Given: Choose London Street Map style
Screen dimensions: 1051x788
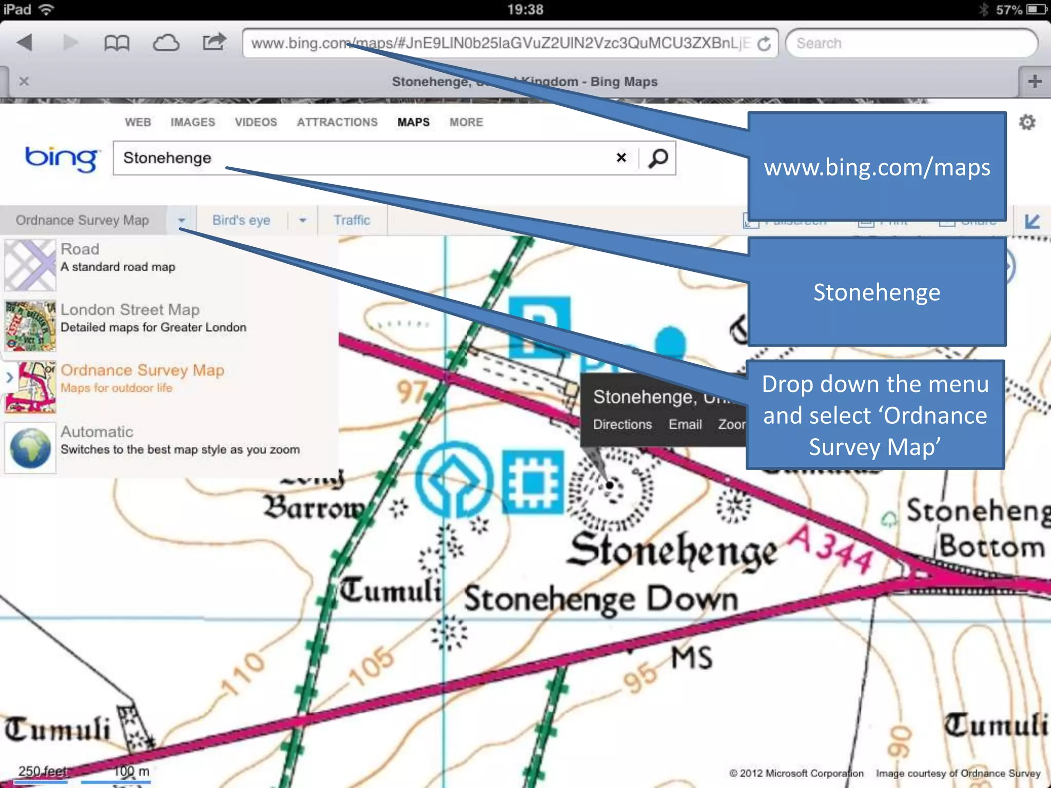Looking at the screenshot, I should [169, 326].
